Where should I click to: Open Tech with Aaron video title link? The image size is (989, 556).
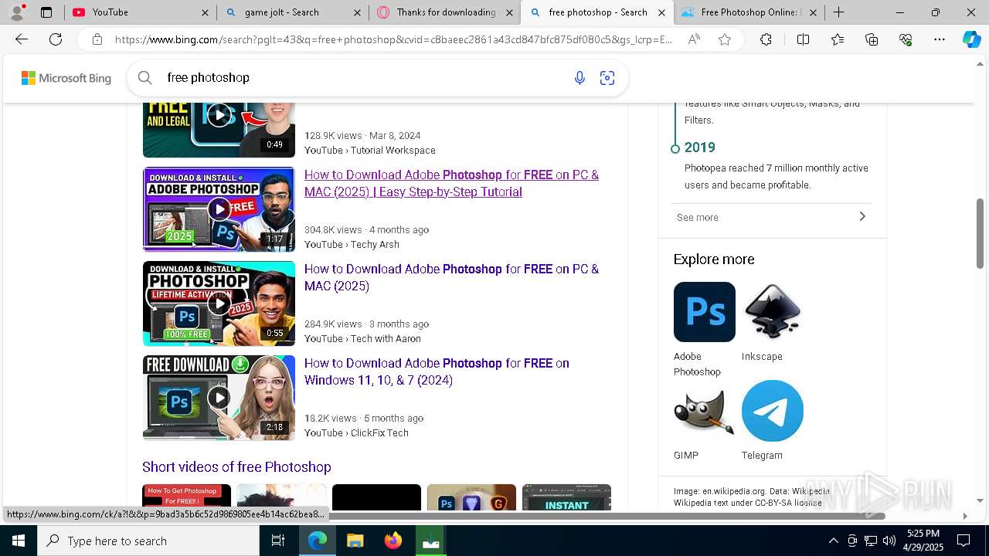pyautogui.click(x=451, y=277)
